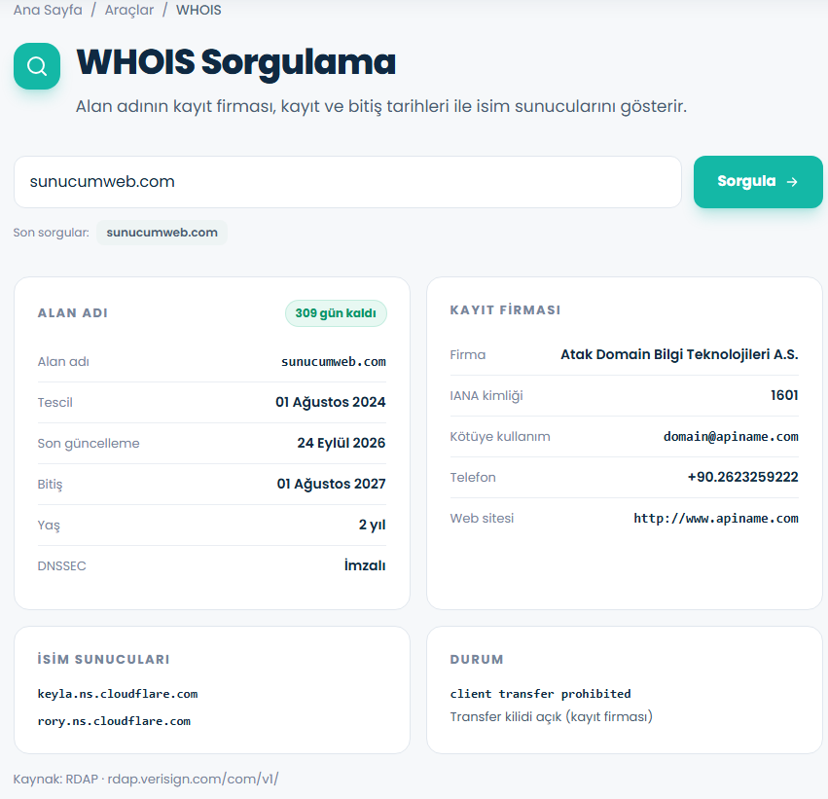Click registrar name Atak Domain Bilgi Teknolojileri
Screen dimensions: 828x799
click(x=679, y=354)
